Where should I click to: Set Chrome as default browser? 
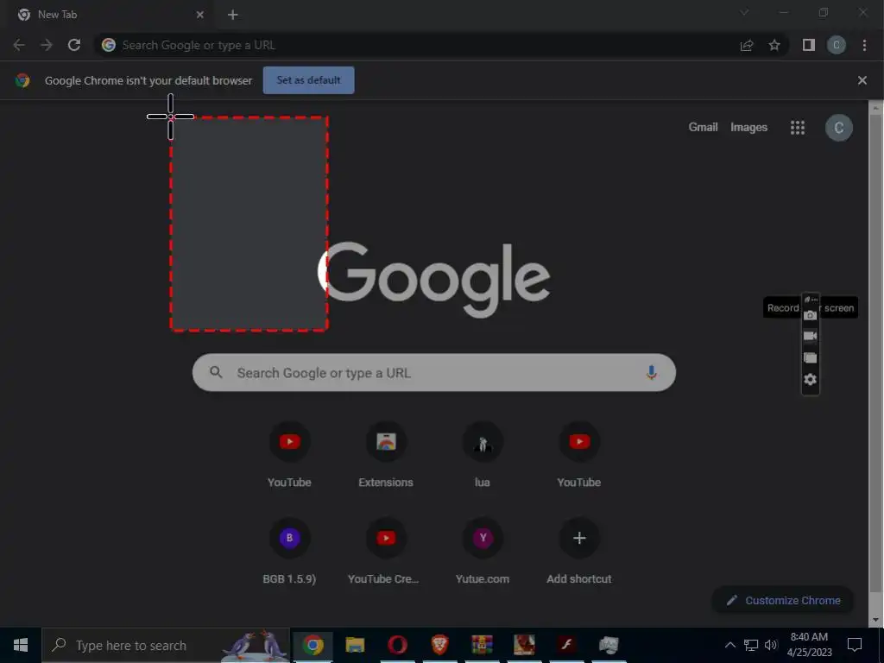coord(308,80)
